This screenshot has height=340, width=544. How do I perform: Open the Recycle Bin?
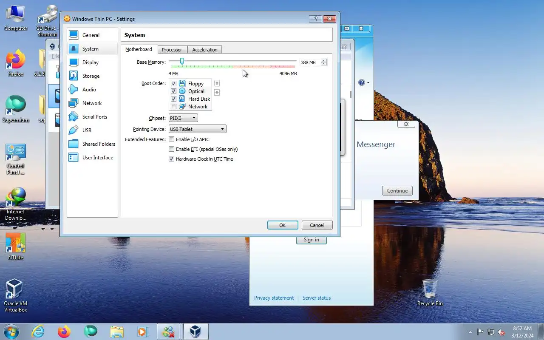click(430, 292)
